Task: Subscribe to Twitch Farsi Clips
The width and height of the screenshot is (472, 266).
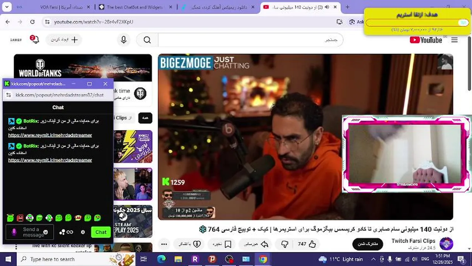Action: coord(368,244)
